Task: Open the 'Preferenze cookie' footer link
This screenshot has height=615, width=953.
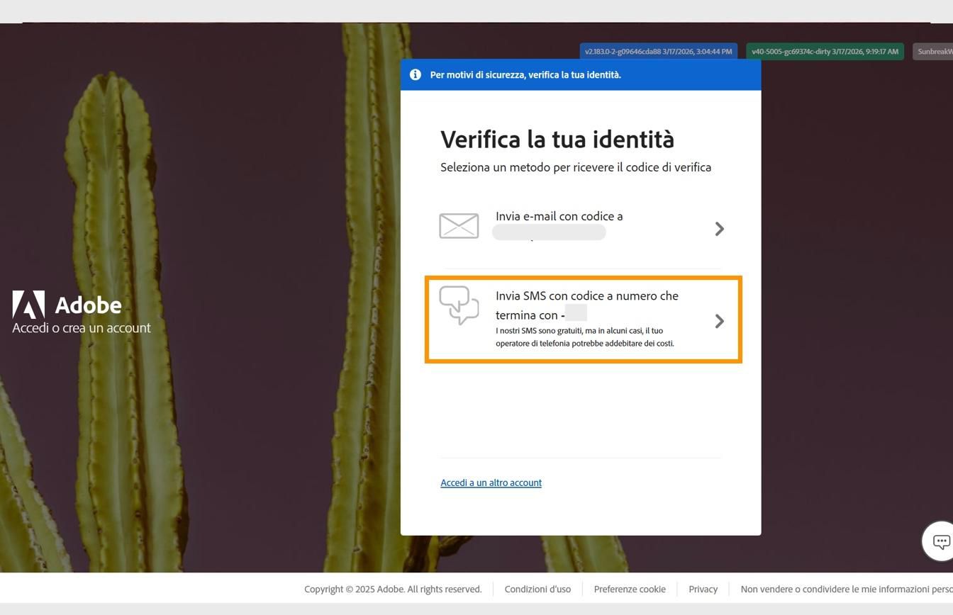Action: [x=629, y=589]
